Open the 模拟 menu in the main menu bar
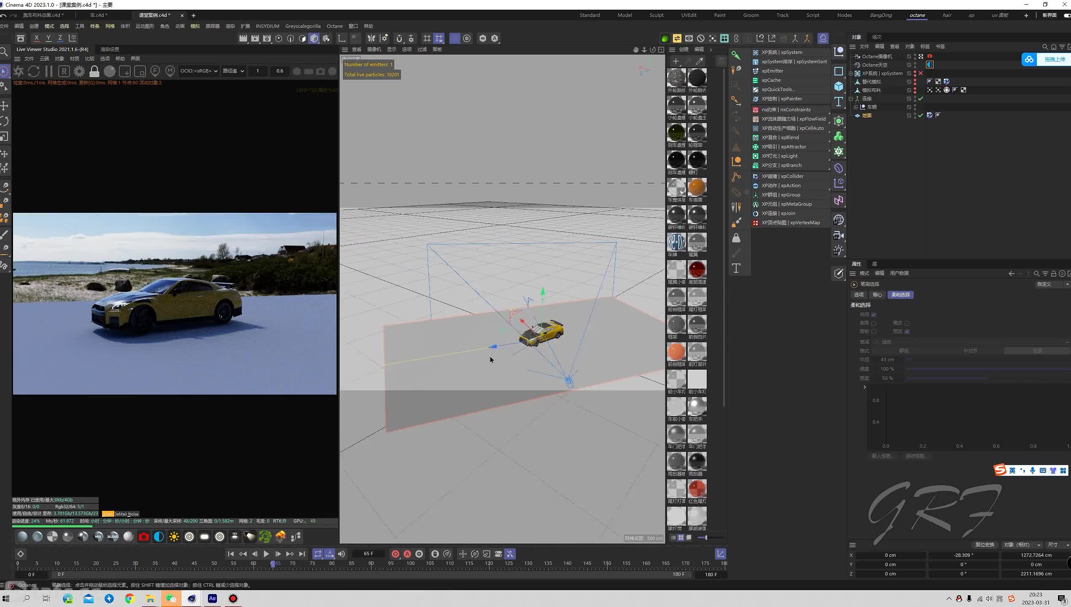 pos(195,26)
